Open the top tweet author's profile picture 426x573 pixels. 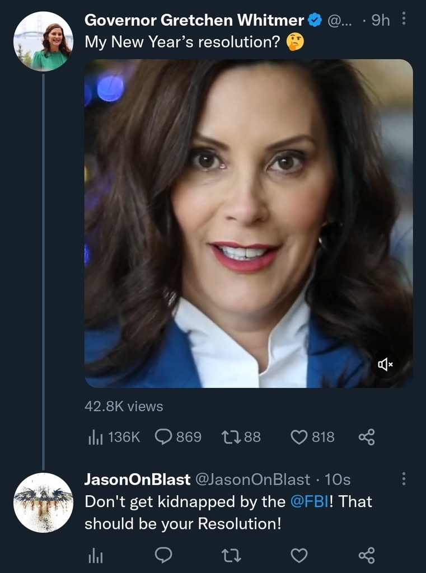pyautogui.click(x=43, y=41)
